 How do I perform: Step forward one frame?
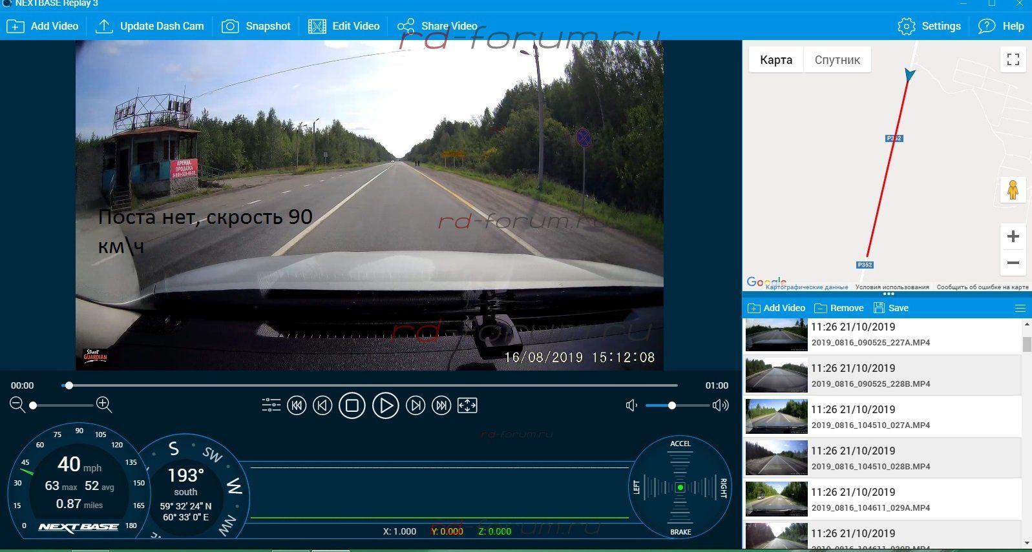(x=416, y=405)
